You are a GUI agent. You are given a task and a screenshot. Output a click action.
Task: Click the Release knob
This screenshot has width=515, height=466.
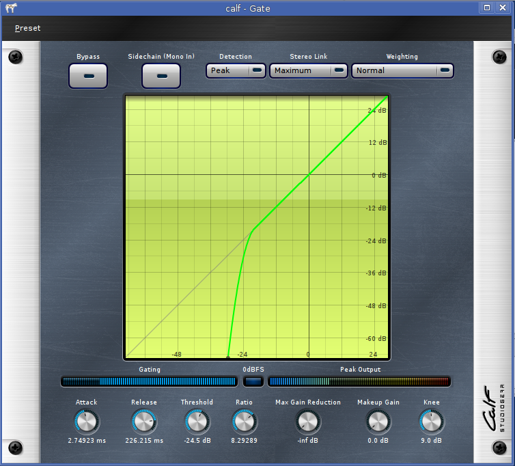point(144,422)
